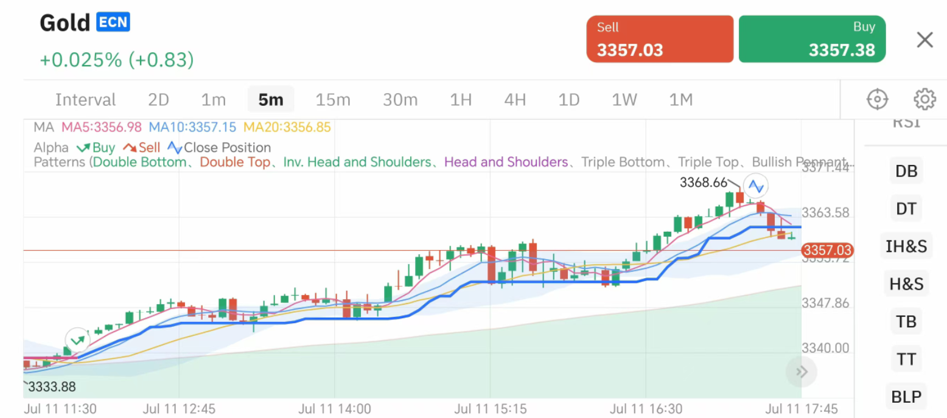Toggle the IH&S pattern detection button
947x418 pixels.
[906, 246]
